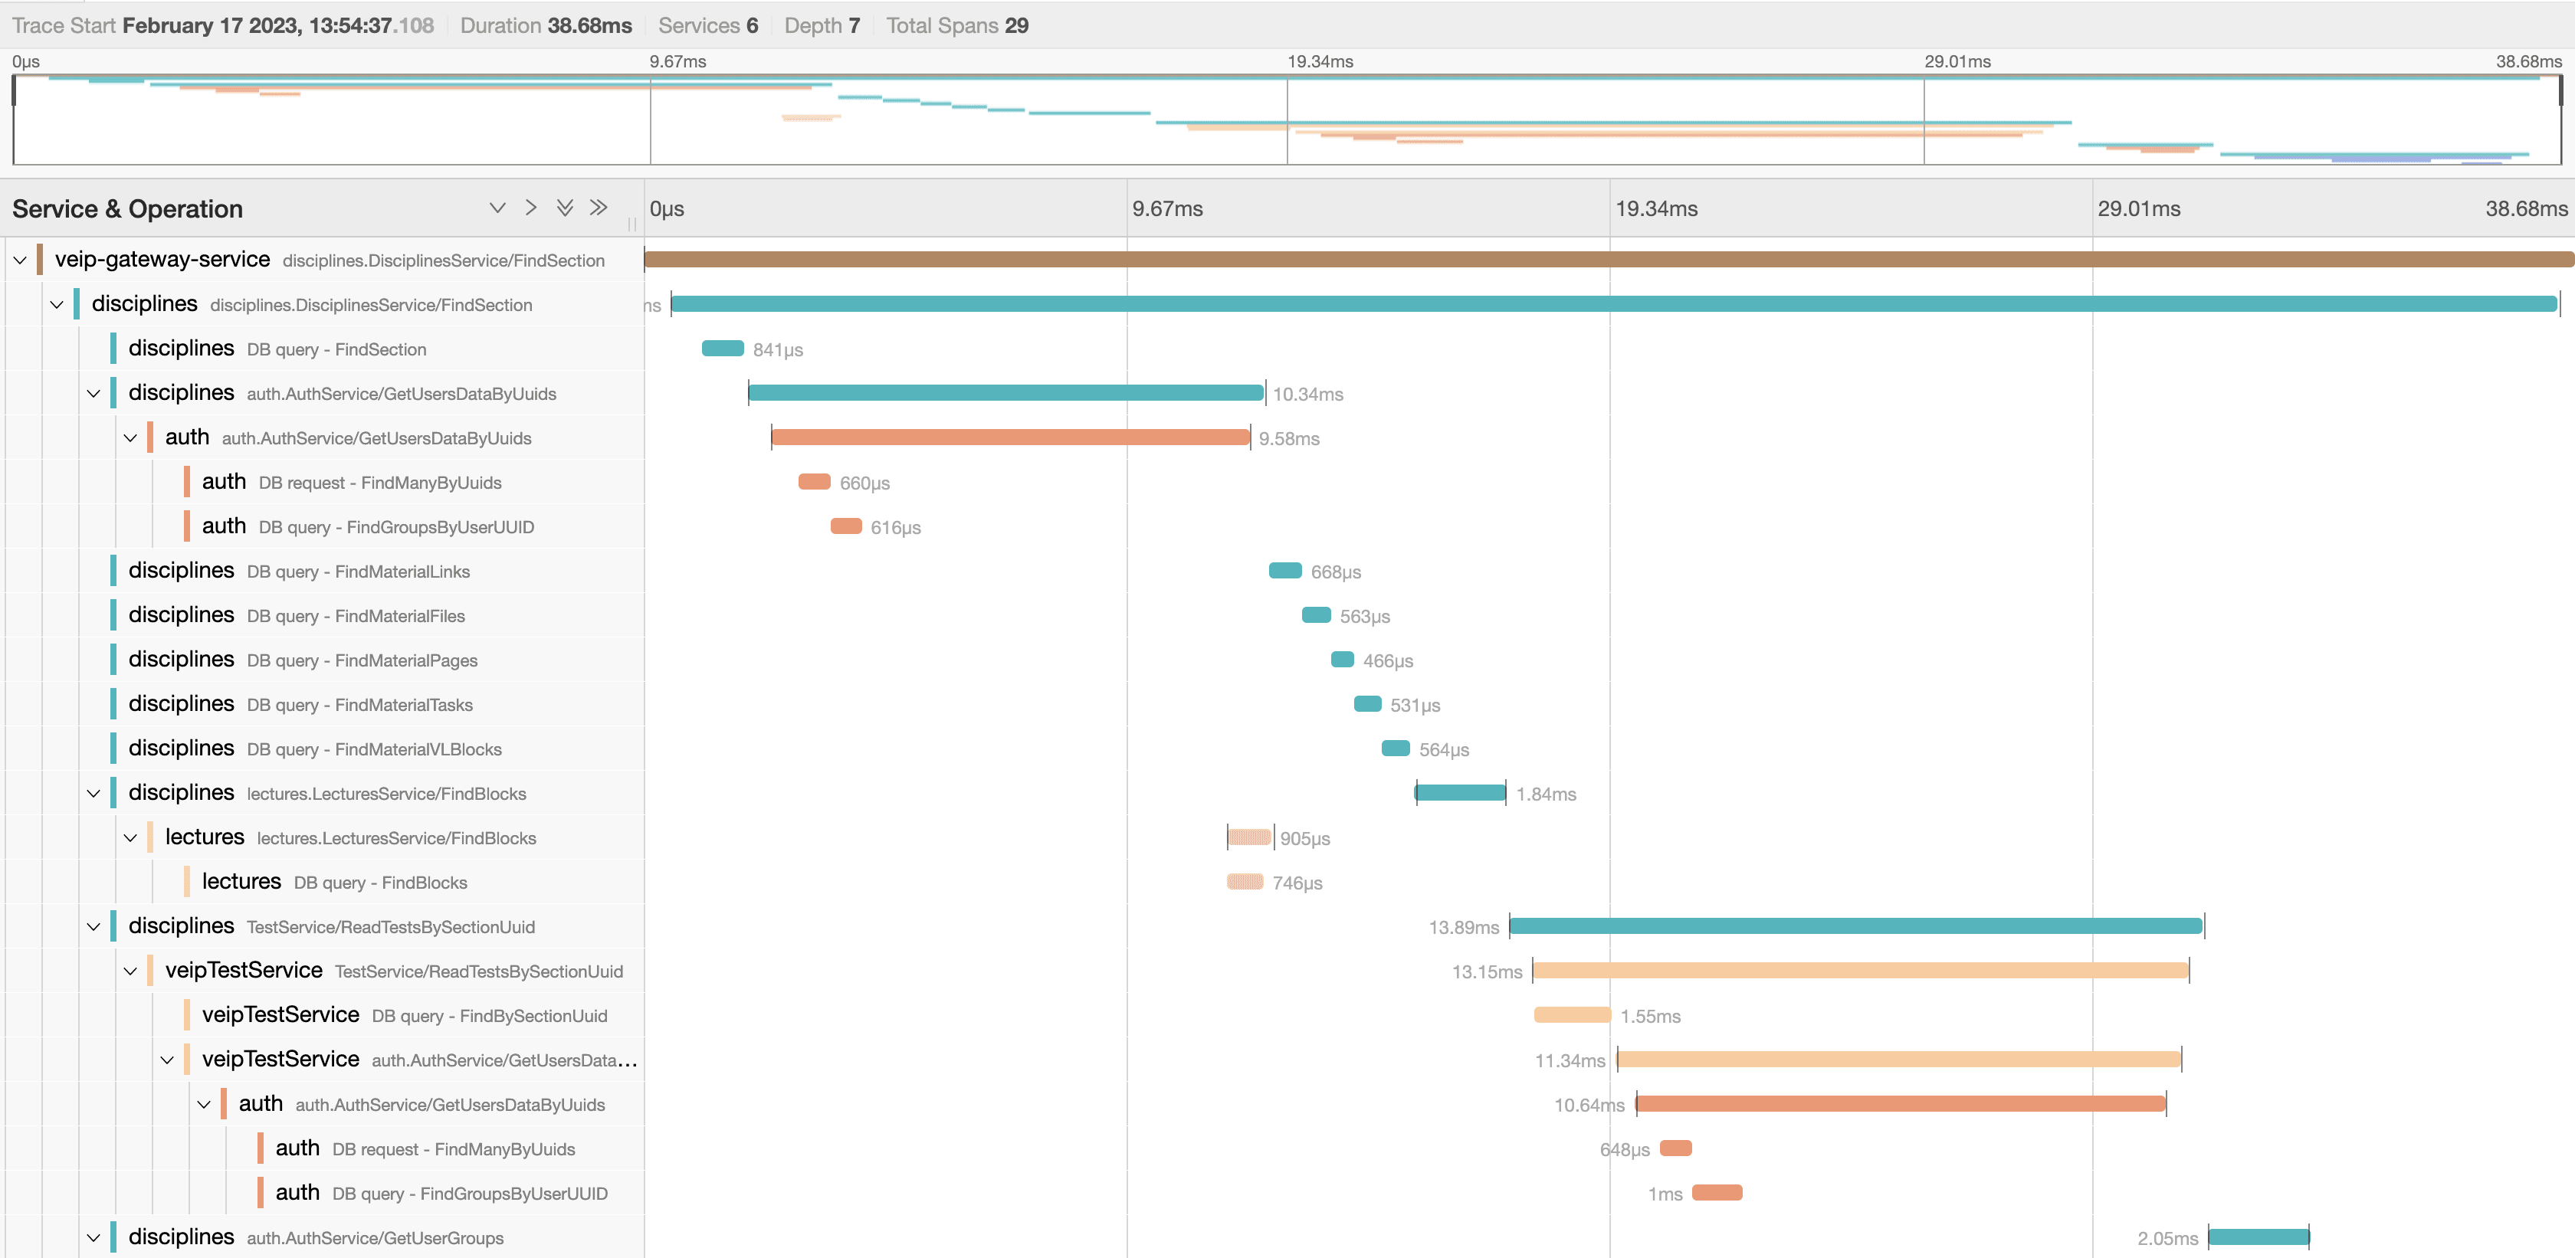Viewport: 2575px width, 1258px height.
Task: Click the 10.34ms teal span bar
Action: point(1005,393)
